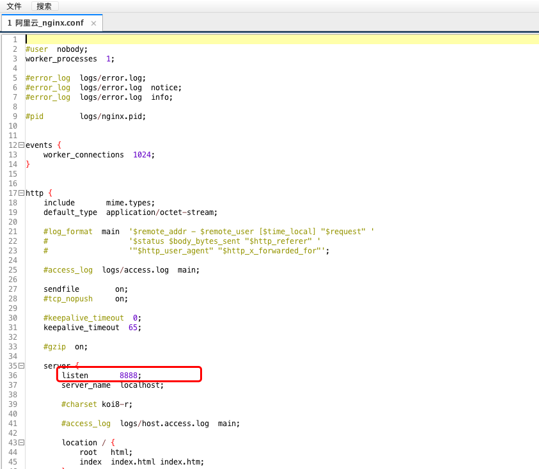Screen dimensions: 539x469
Task: Click the word 'info;' on line 7
Action: pos(162,97)
